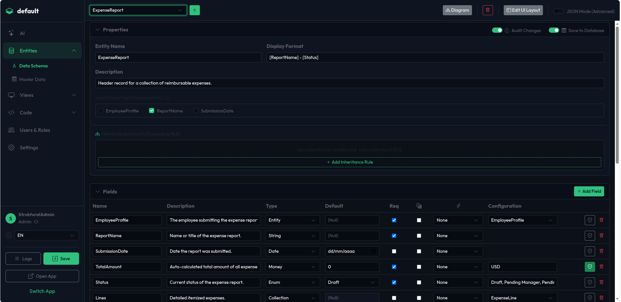Open shield settings for SubmissionDate field
This screenshot has height=302, width=621.
(590, 251)
